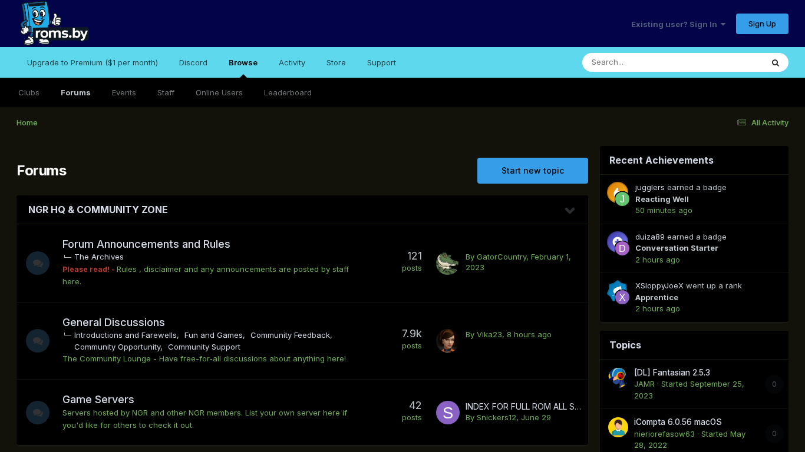Expand the Existing user Sign In dropdown
The height and width of the screenshot is (452, 805).
click(678, 24)
